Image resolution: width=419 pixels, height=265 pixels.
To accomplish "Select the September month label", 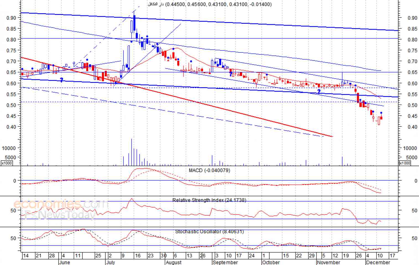I will (225, 262).
